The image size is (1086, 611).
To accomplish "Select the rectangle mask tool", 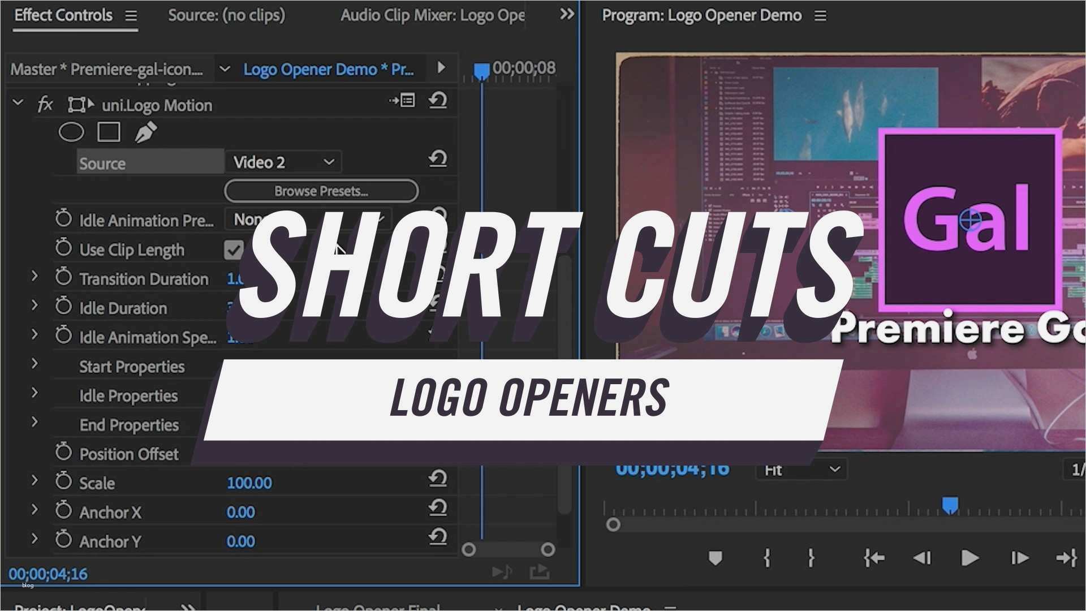I will [109, 132].
